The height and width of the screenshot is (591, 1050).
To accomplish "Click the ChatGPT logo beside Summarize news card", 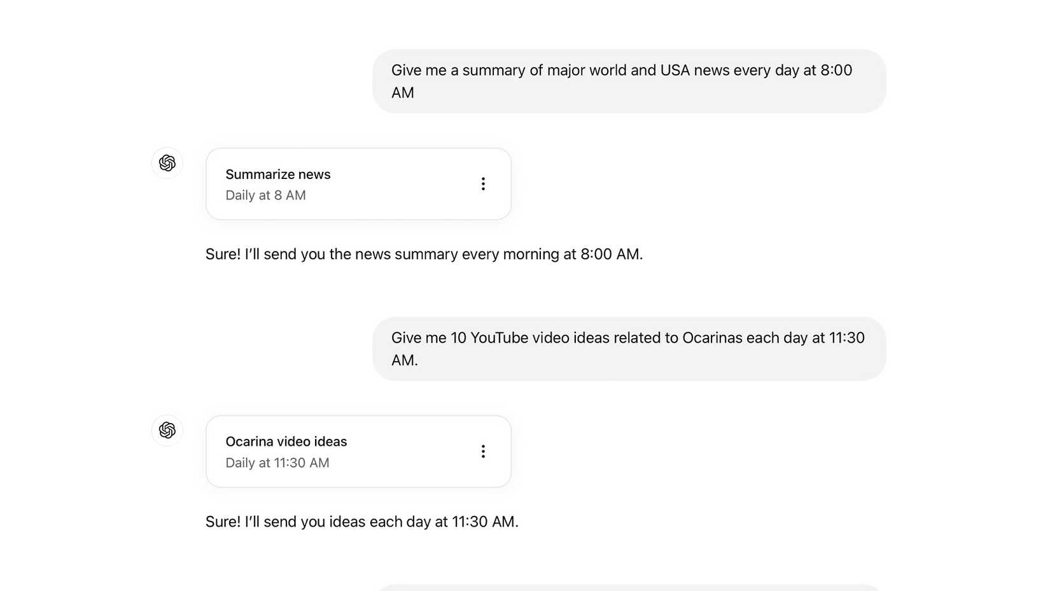I will pyautogui.click(x=166, y=163).
